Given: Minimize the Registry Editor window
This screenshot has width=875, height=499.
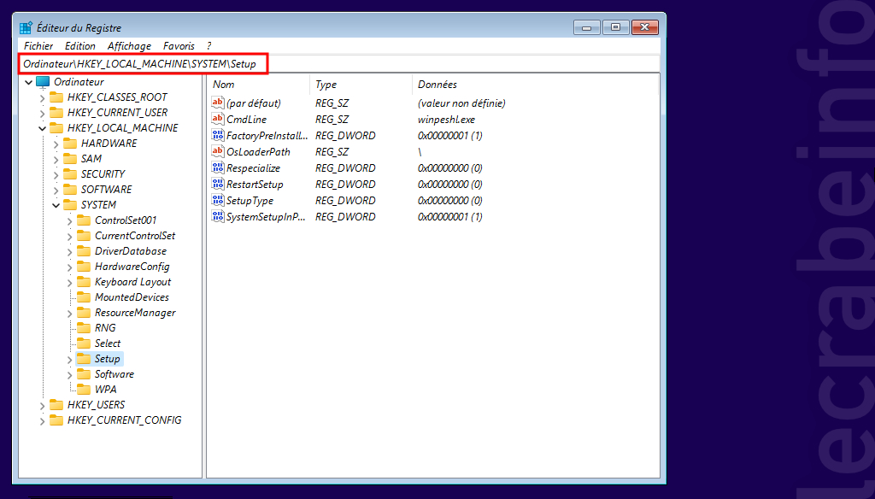Looking at the screenshot, I should (586, 27).
